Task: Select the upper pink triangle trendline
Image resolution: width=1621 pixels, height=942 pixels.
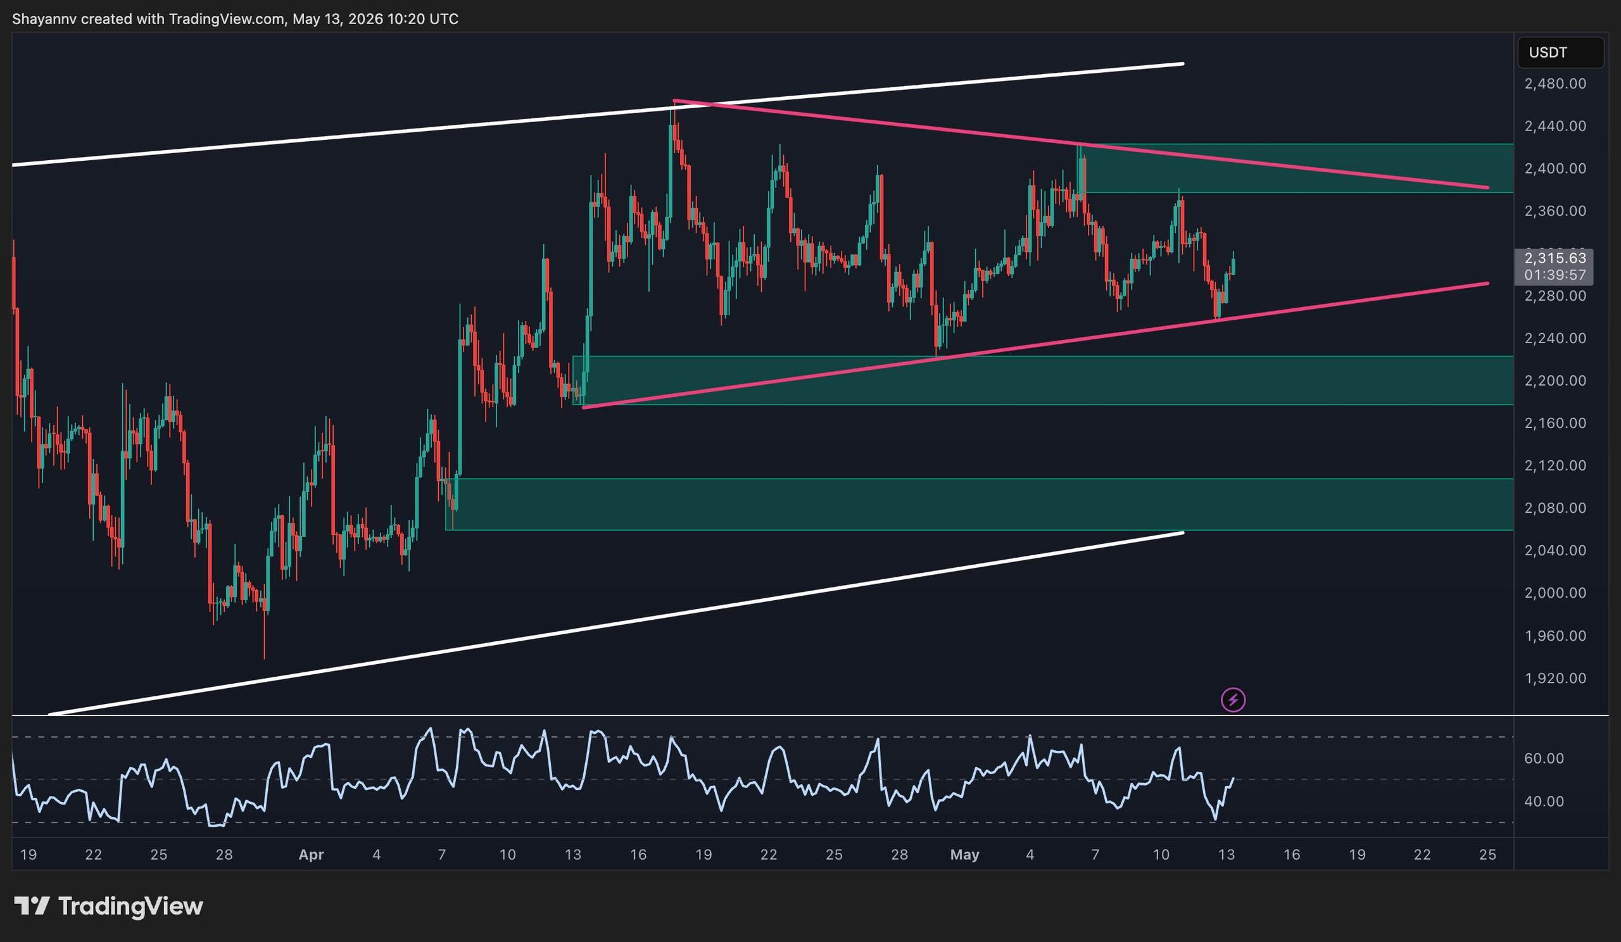Action: click(x=1081, y=144)
